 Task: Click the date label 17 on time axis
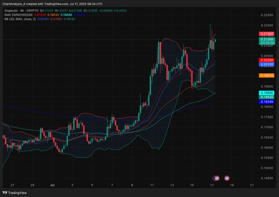click(x=212, y=185)
